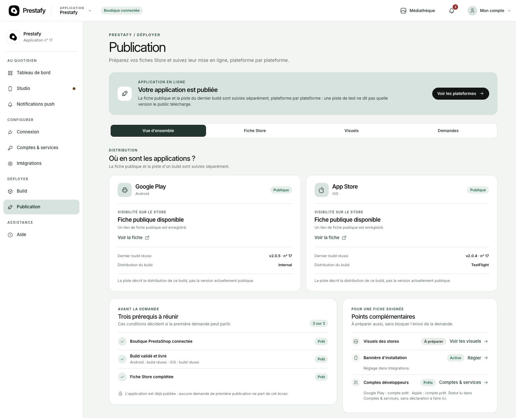Image resolution: width=516 pixels, height=418 pixels.
Task: Expand the Mon compte menu
Action: coord(489,11)
